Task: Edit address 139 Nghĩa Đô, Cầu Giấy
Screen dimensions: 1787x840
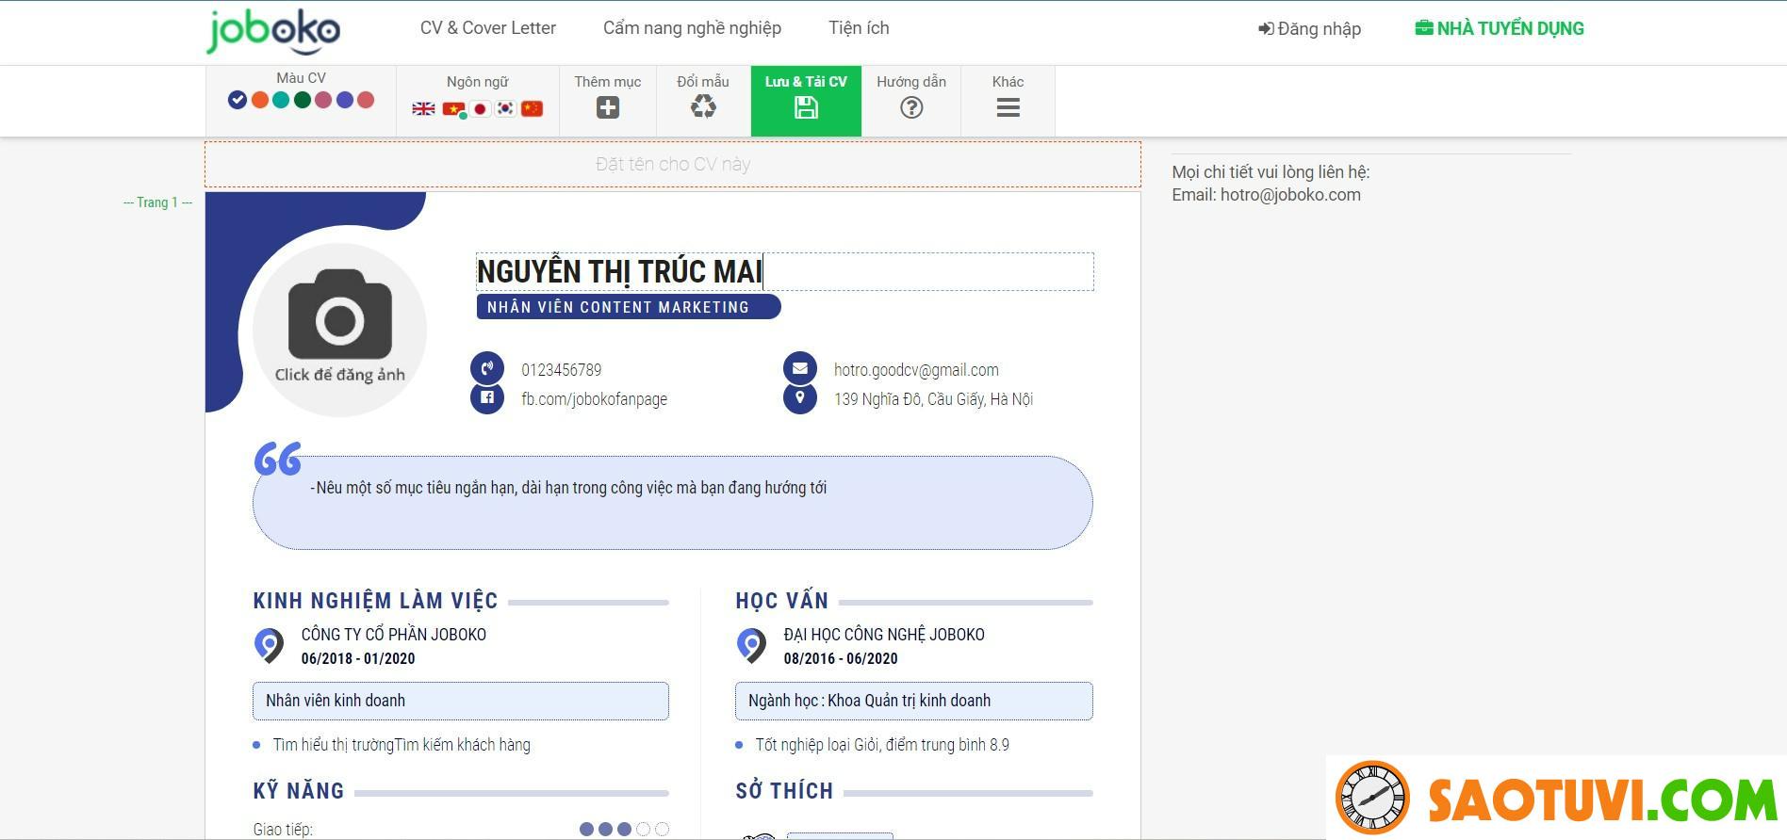Action: (x=933, y=399)
